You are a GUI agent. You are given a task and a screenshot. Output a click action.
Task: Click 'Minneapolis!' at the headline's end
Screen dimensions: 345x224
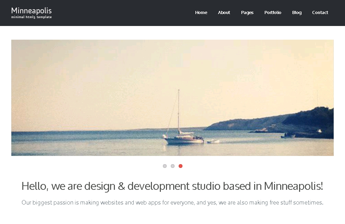[x=293, y=187]
